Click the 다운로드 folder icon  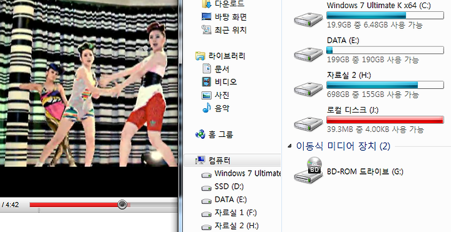pyautogui.click(x=207, y=4)
